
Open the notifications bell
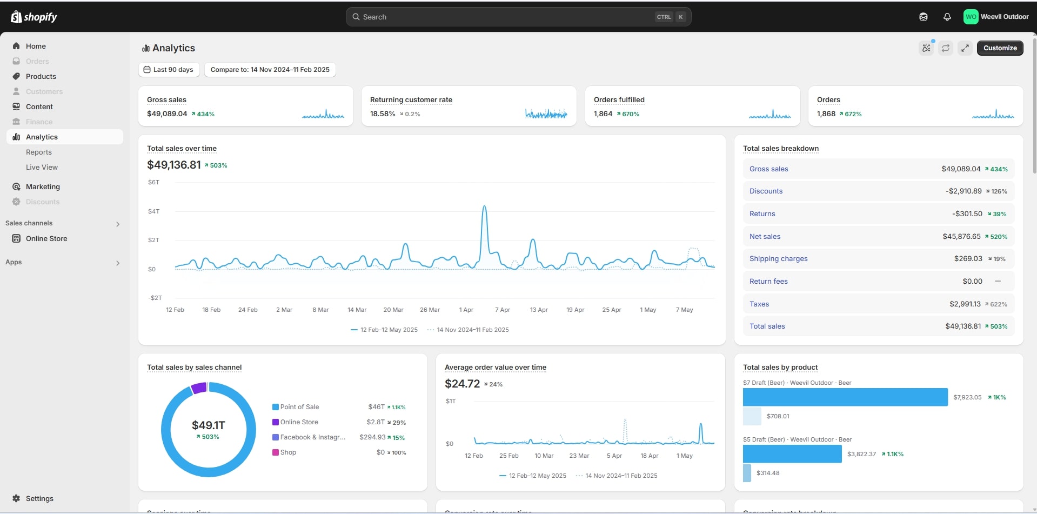(947, 17)
